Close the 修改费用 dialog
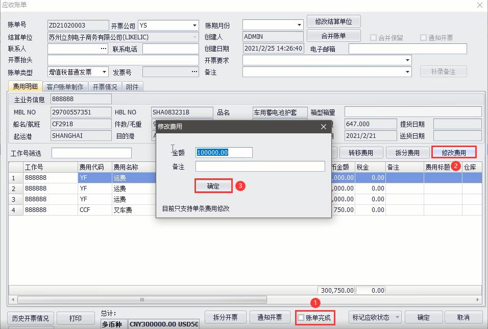 click(323, 127)
